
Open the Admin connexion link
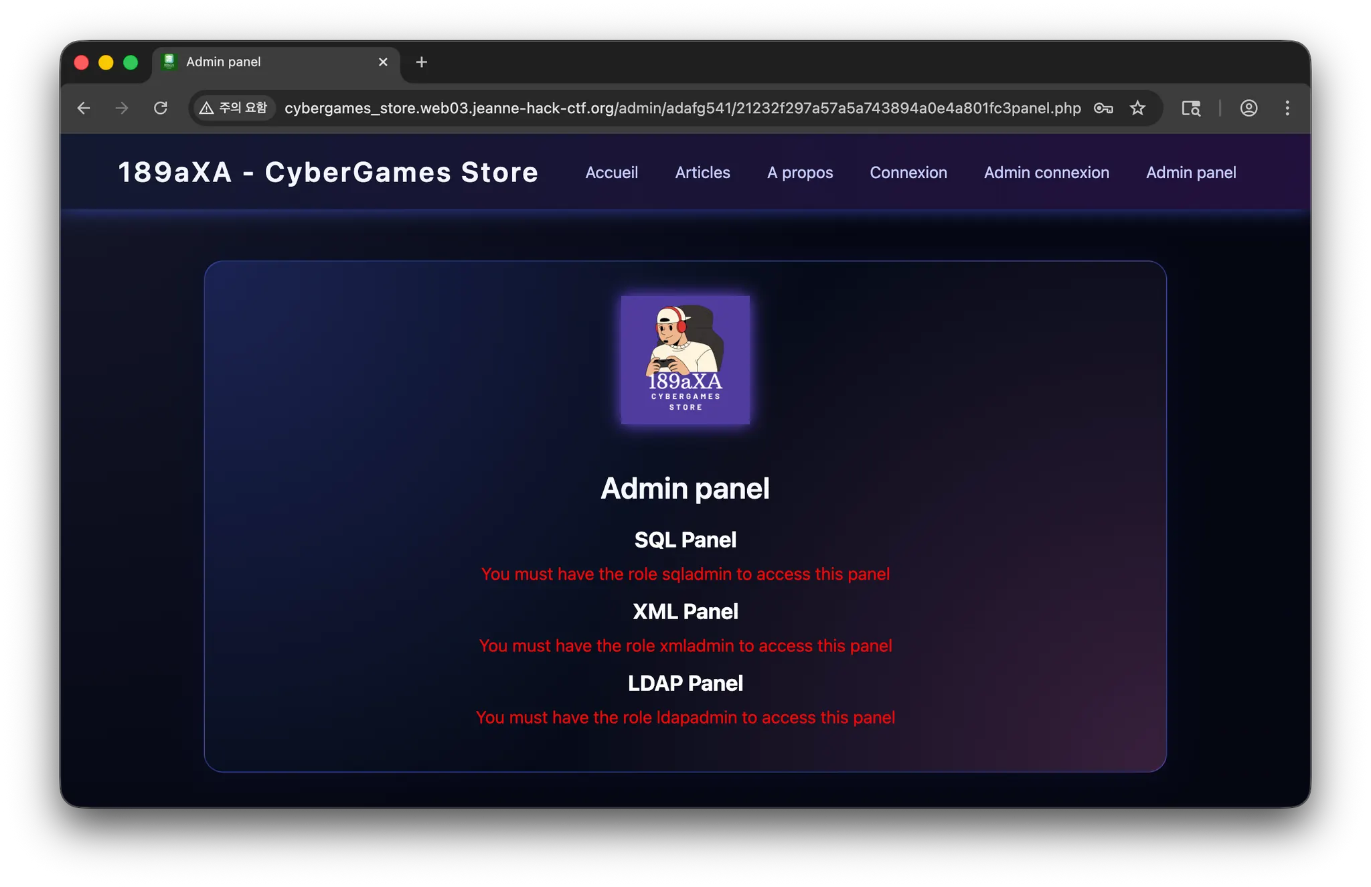point(1046,173)
